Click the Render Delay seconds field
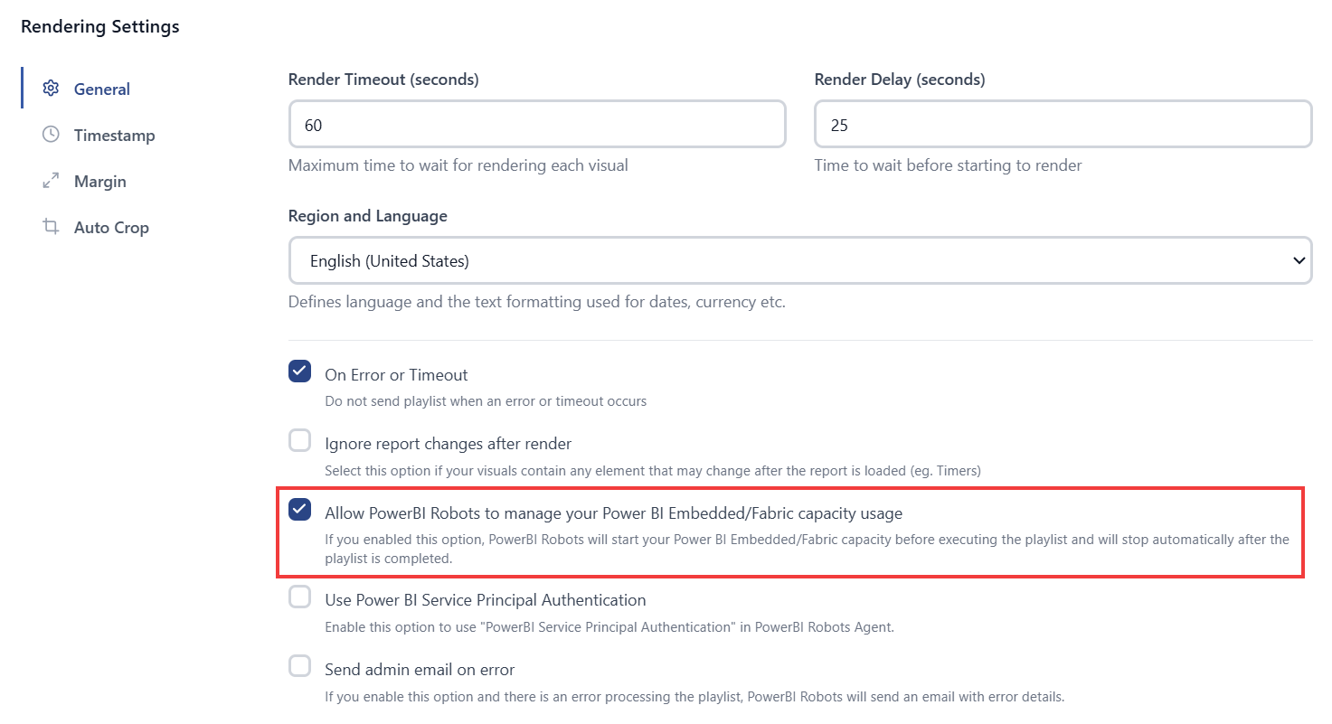Screen dimensions: 1332x724 pos(1063,124)
